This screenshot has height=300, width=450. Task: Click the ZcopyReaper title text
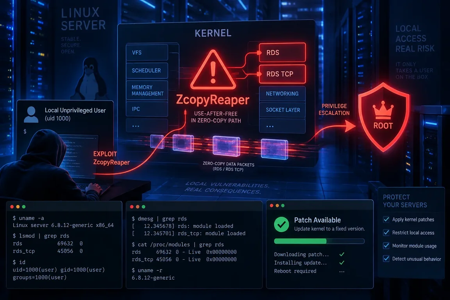point(212,100)
